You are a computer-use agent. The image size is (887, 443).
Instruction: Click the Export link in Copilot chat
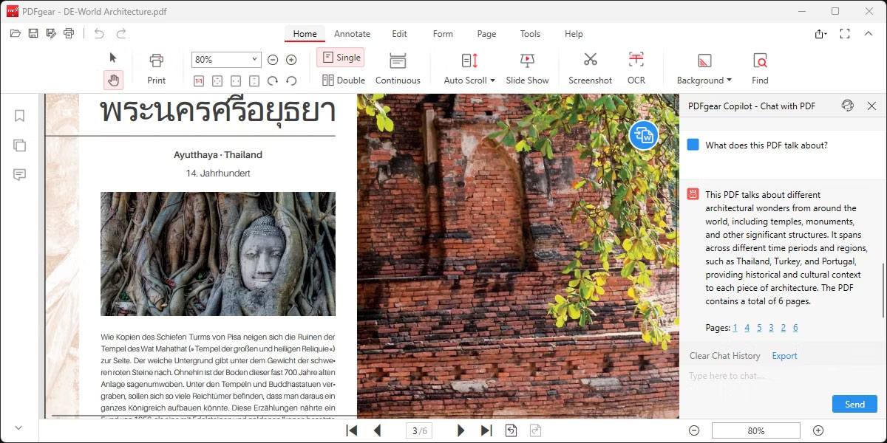[x=784, y=355]
